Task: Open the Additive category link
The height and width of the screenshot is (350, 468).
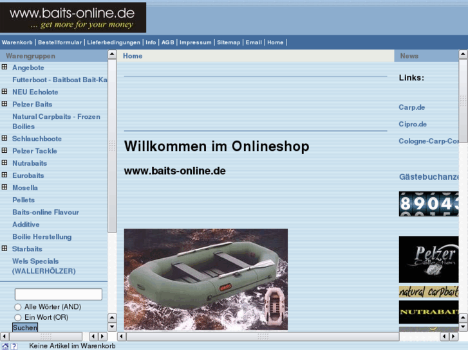Action: [x=26, y=225]
